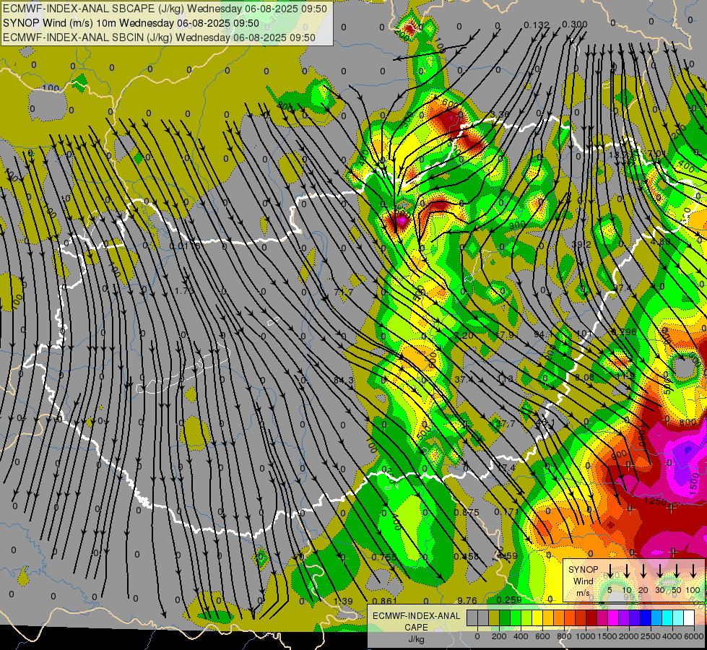Select the bright magenta swatch in CAPE legend
This screenshot has width=707, height=650.
coord(613,617)
